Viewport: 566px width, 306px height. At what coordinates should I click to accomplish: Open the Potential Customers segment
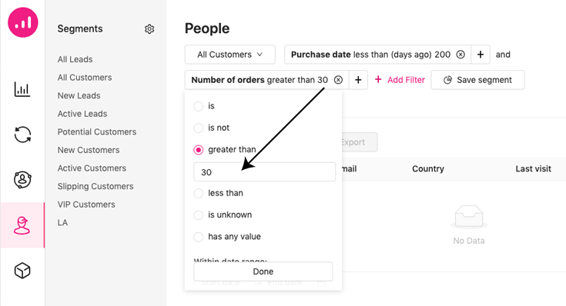click(97, 132)
